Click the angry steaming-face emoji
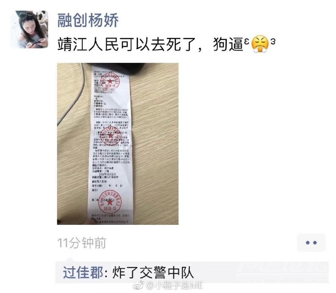 click(x=260, y=44)
